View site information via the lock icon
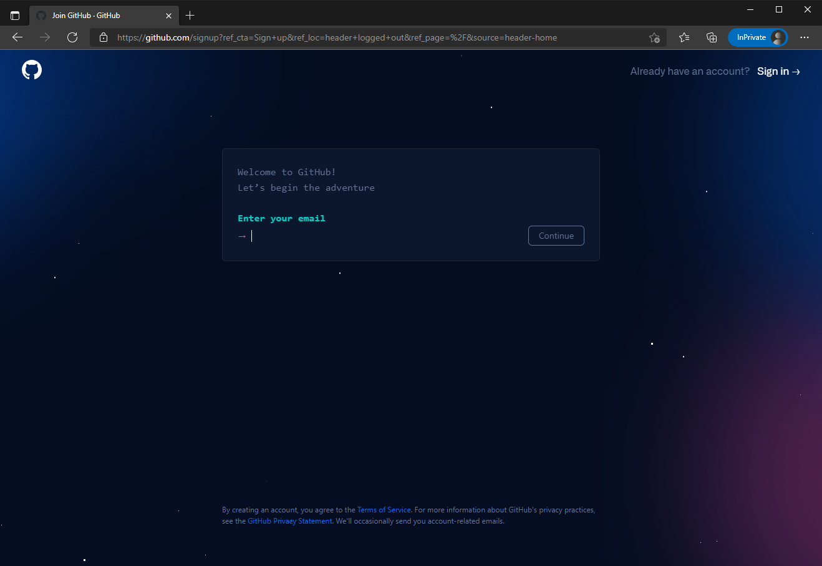The width and height of the screenshot is (822, 566). 104,37
